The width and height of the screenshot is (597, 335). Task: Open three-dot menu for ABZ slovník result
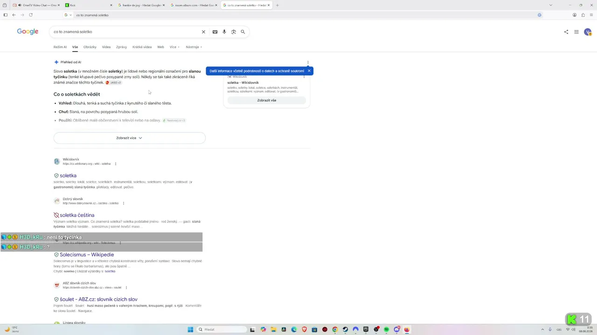[126, 288]
